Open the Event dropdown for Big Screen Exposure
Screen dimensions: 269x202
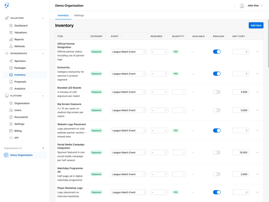(129, 110)
